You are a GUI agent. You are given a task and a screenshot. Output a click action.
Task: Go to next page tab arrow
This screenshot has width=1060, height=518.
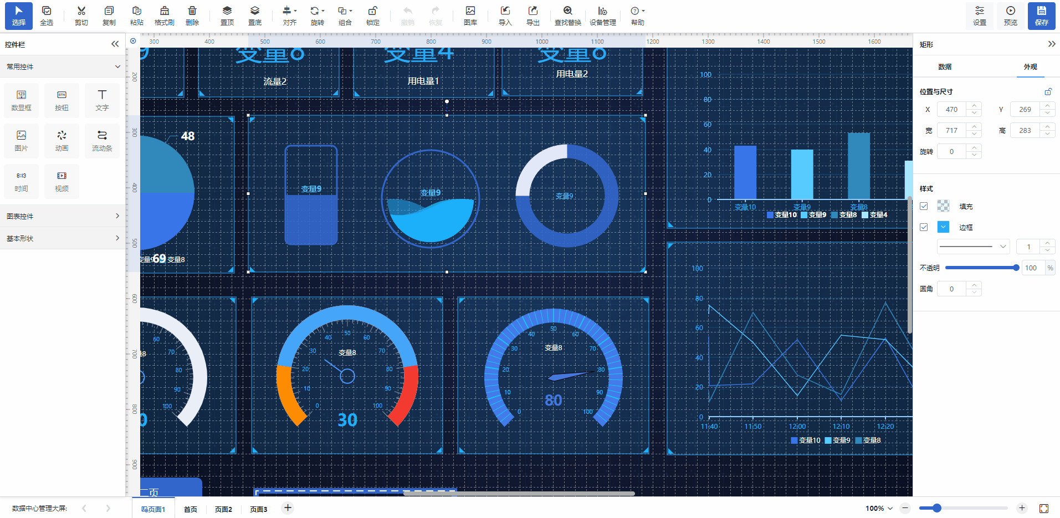tap(108, 508)
